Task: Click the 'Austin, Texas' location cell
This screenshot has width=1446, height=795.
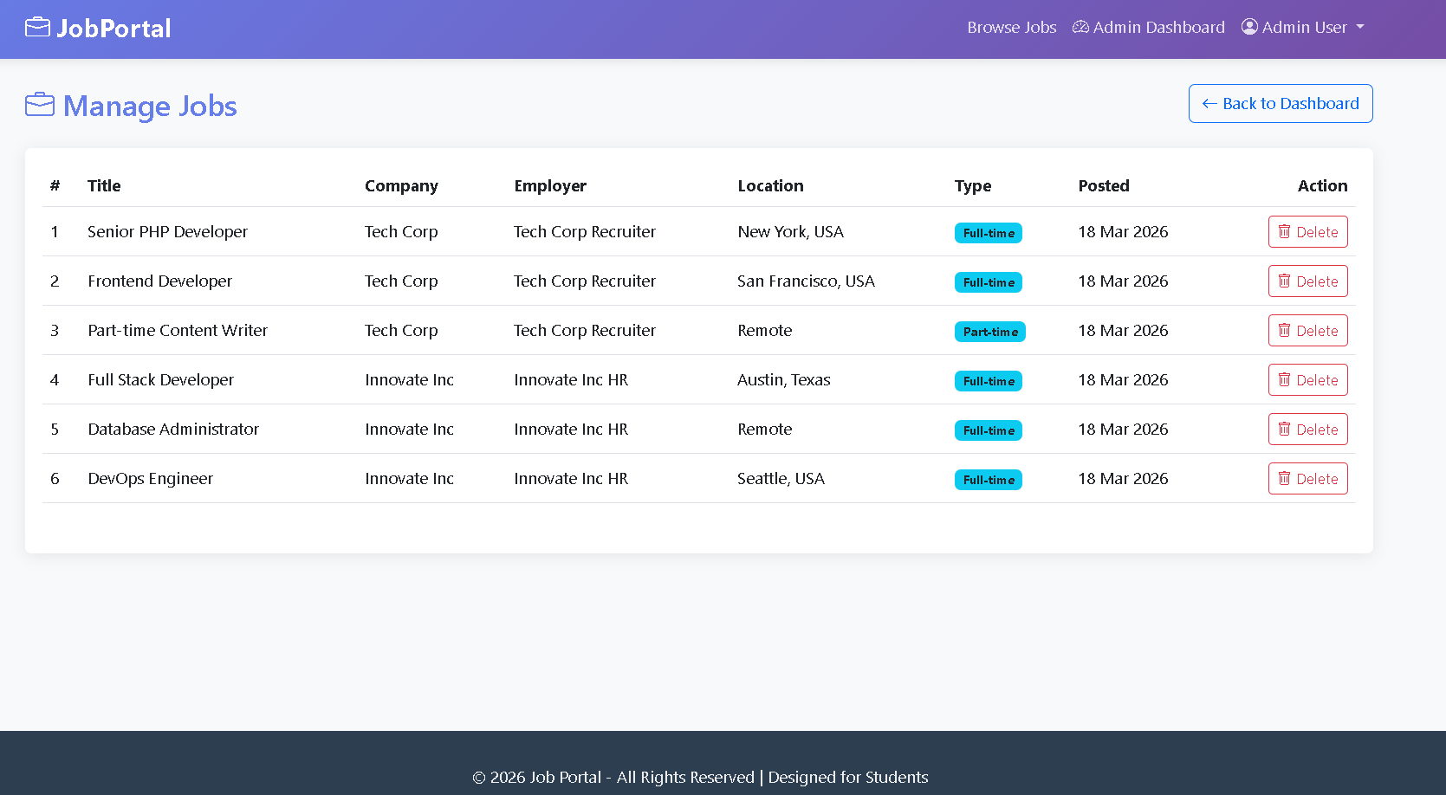Action: (783, 379)
